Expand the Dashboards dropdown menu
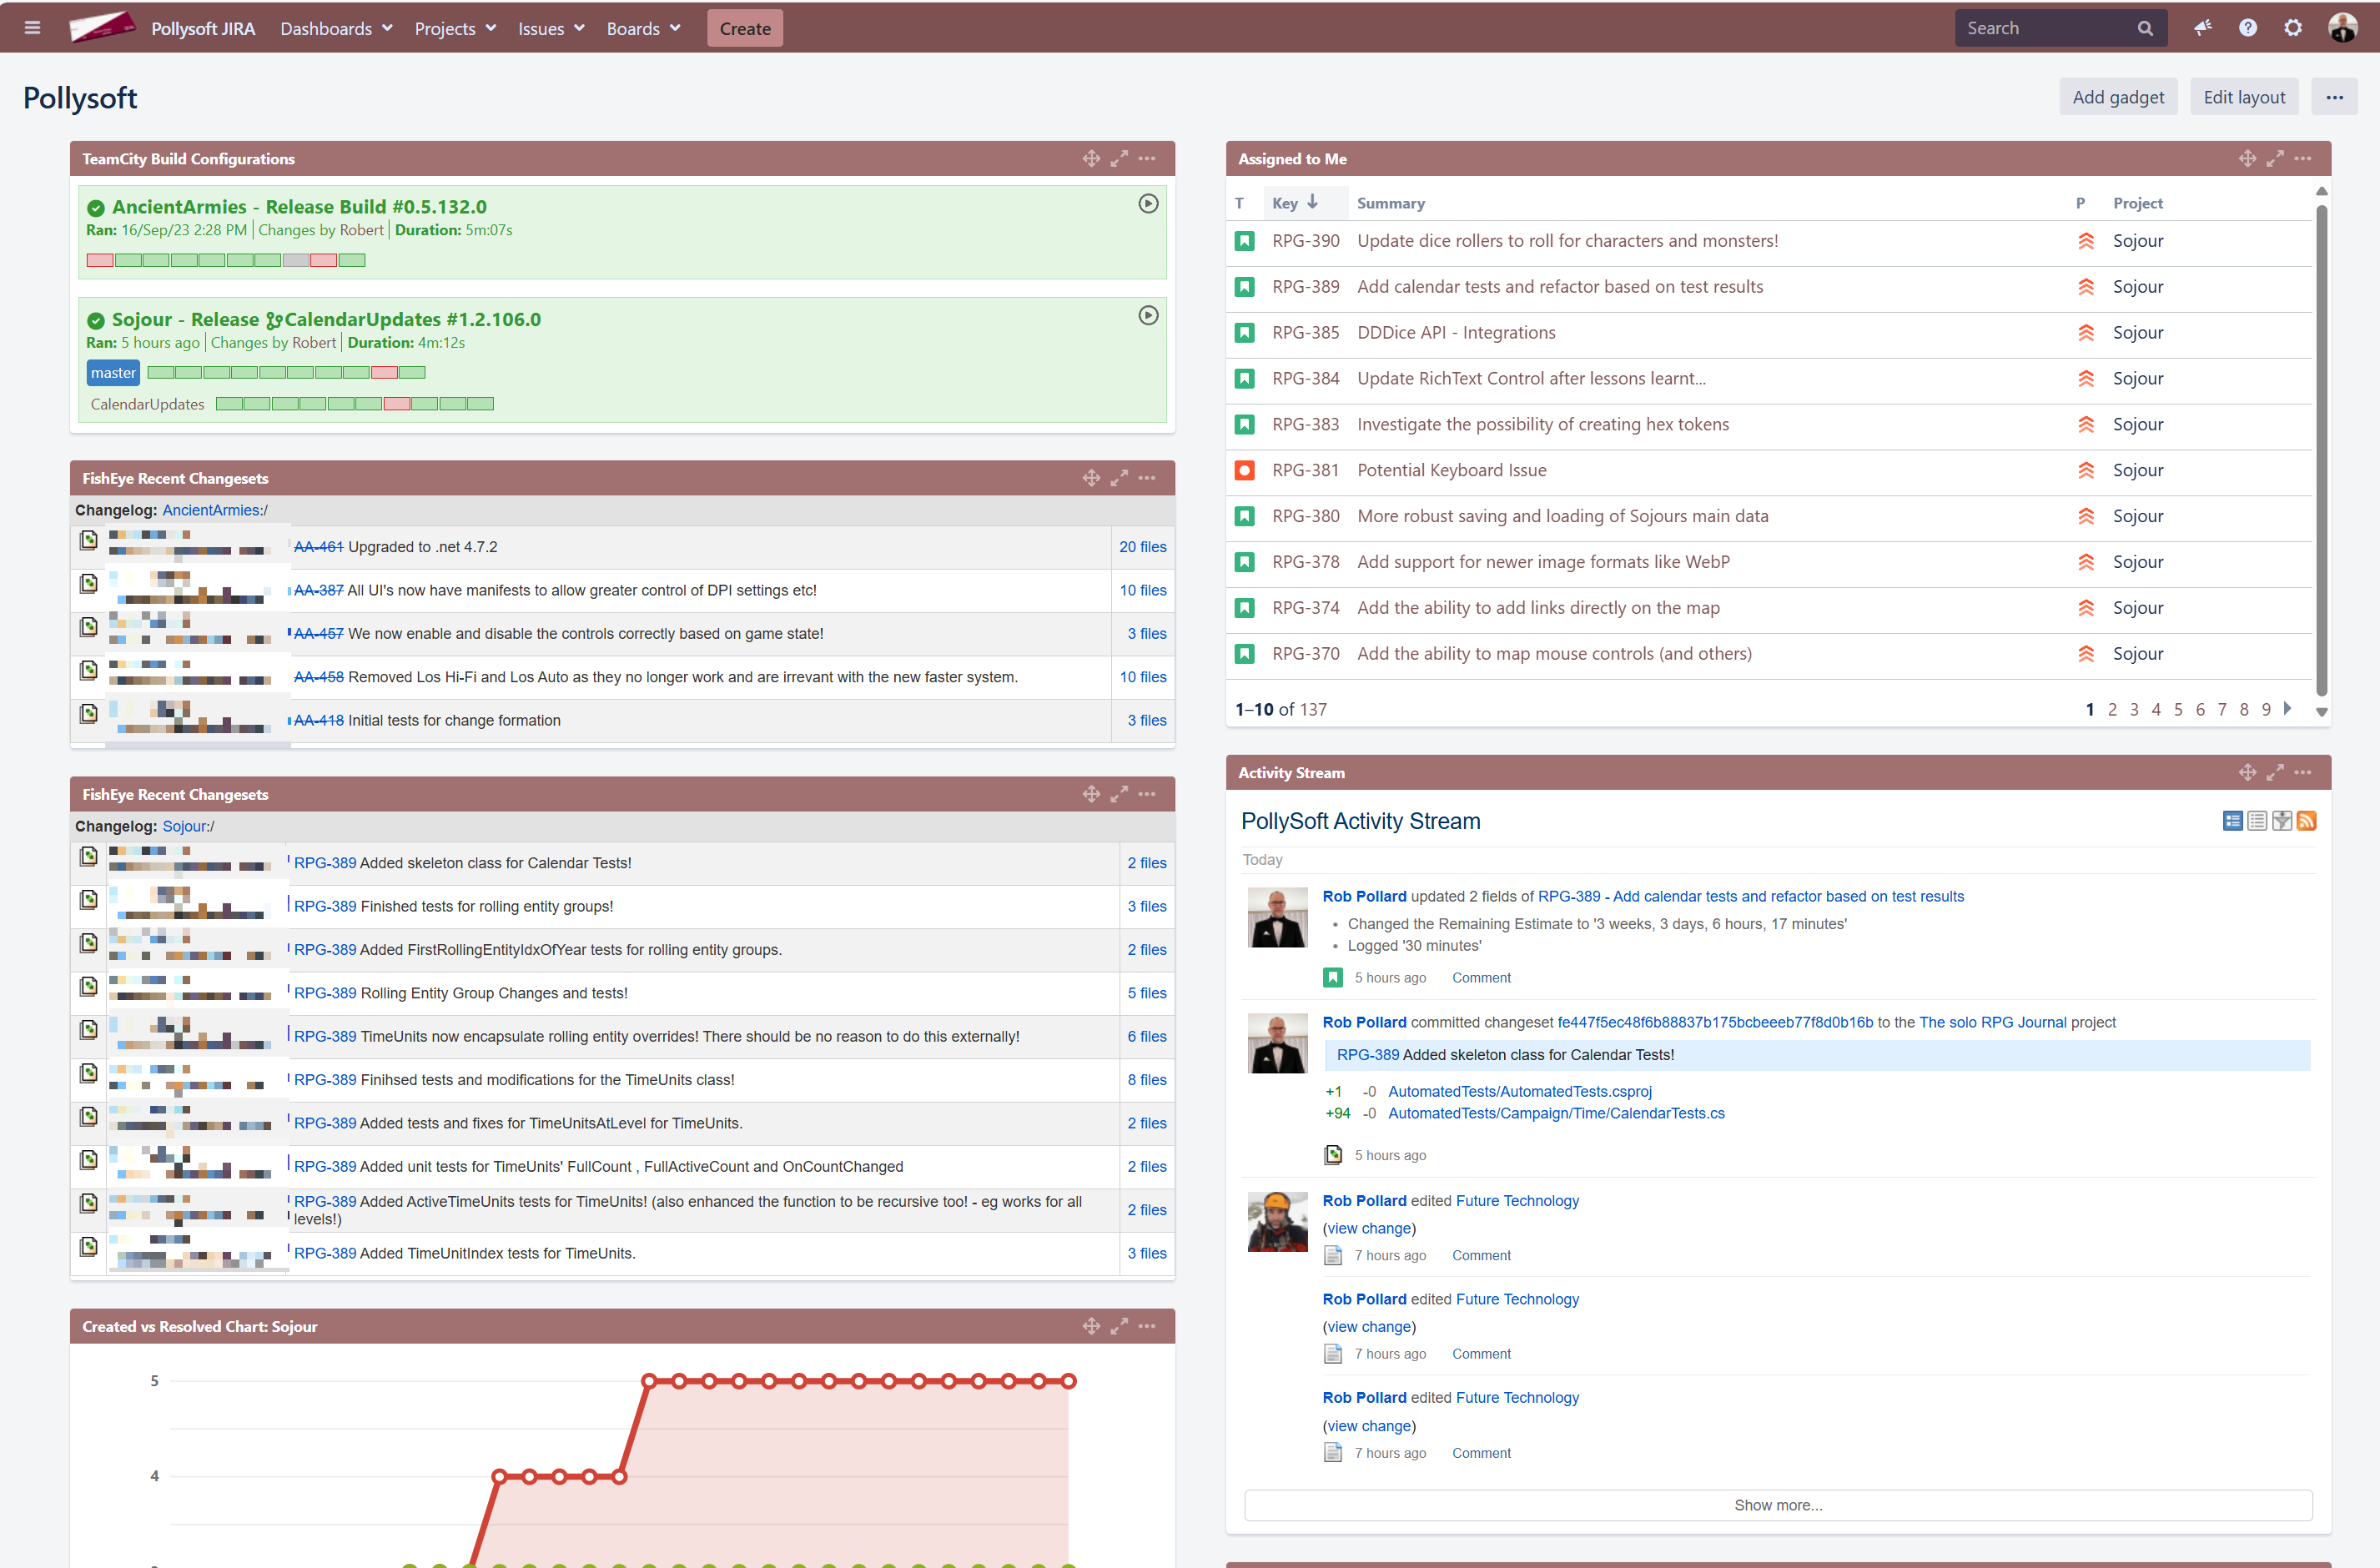The image size is (2380, 1568). [336, 28]
